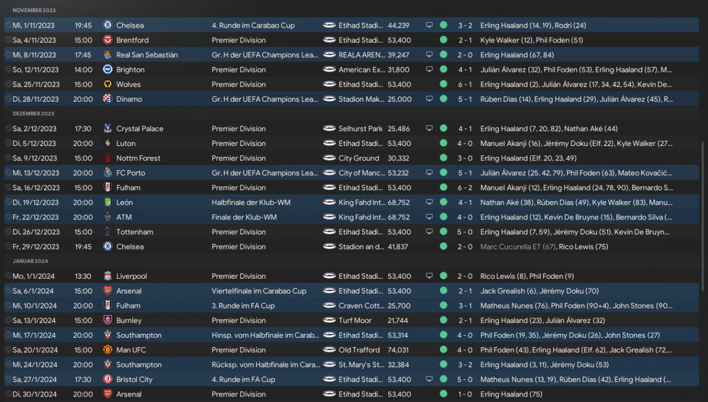Screen dimensions: 708x402
Task: Open Brentford club badge in 4/11/2023 row
Action: pos(108,40)
